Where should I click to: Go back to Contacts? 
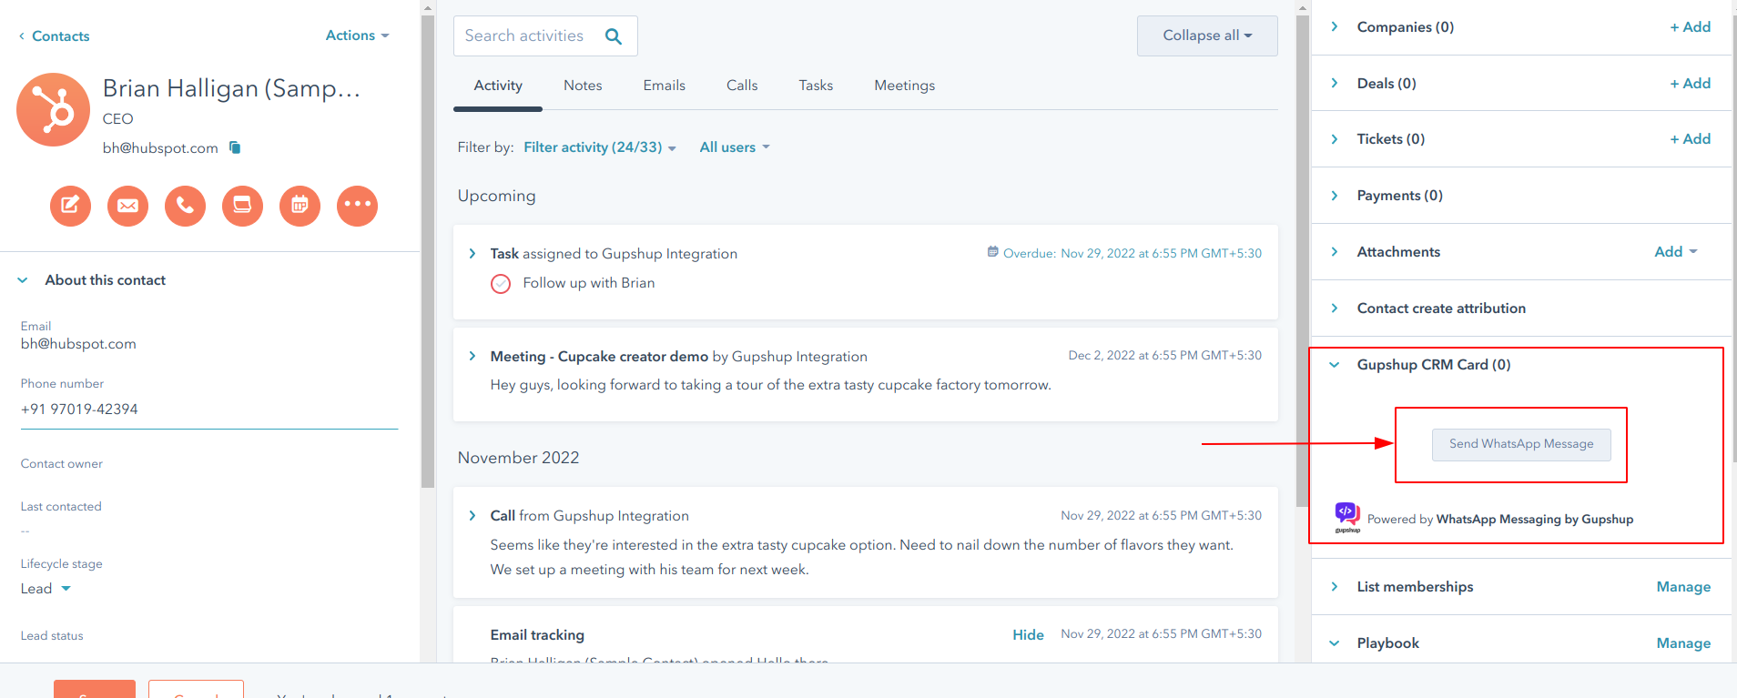54,36
